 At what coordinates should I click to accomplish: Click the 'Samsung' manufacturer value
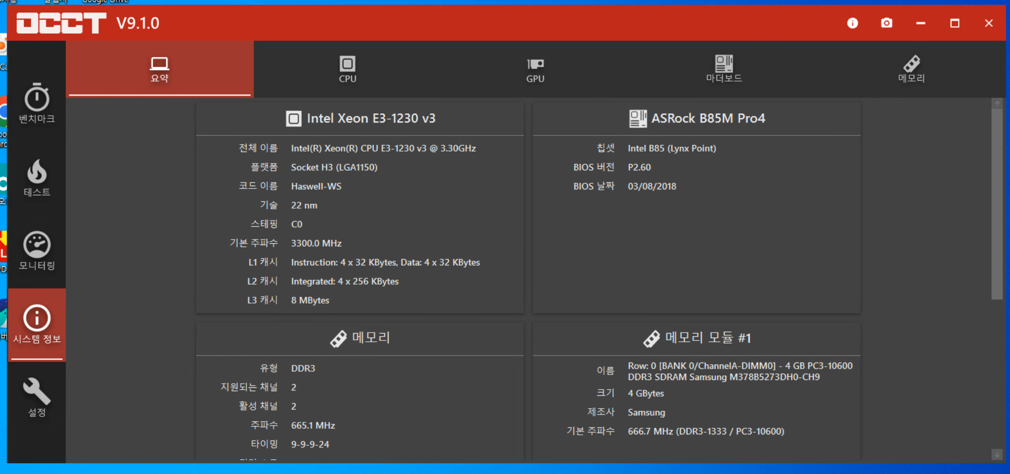coord(646,412)
